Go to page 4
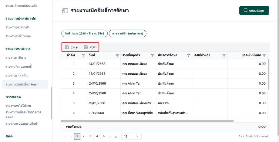Screen dimensions: 279x142 [x=97, y=137]
